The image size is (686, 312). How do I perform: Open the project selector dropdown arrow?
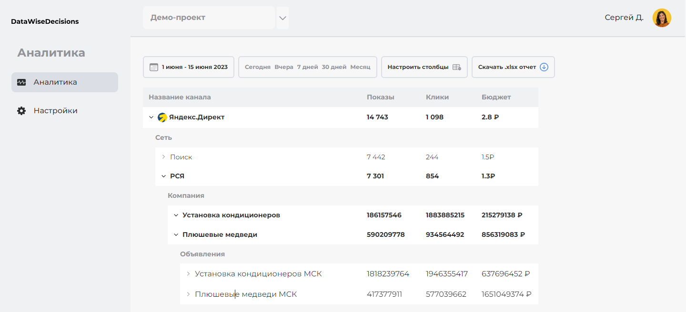pos(282,18)
